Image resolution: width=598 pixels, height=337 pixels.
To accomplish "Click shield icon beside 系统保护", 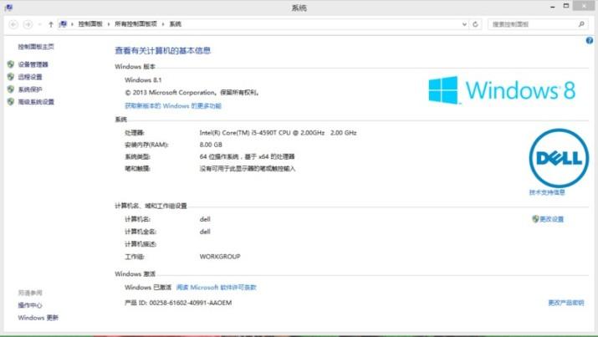I will 11,89.
